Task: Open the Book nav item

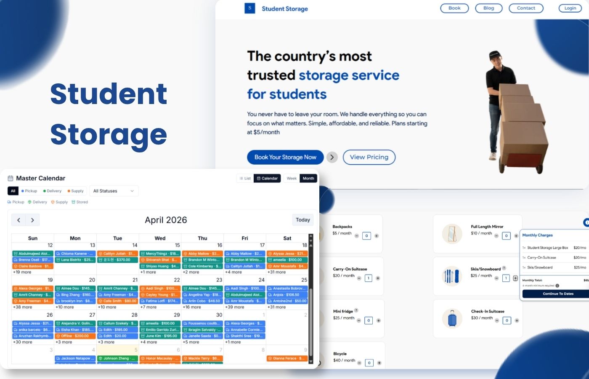Action: pyautogui.click(x=454, y=8)
